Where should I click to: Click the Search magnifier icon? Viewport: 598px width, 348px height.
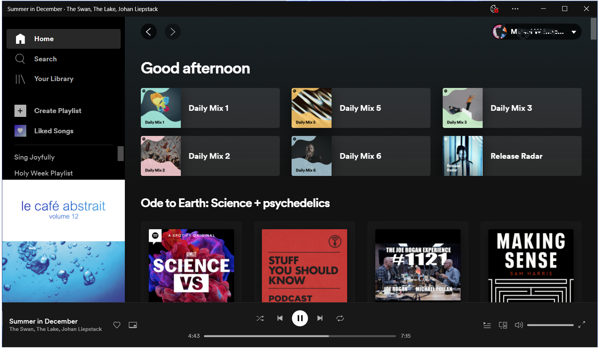(20, 59)
